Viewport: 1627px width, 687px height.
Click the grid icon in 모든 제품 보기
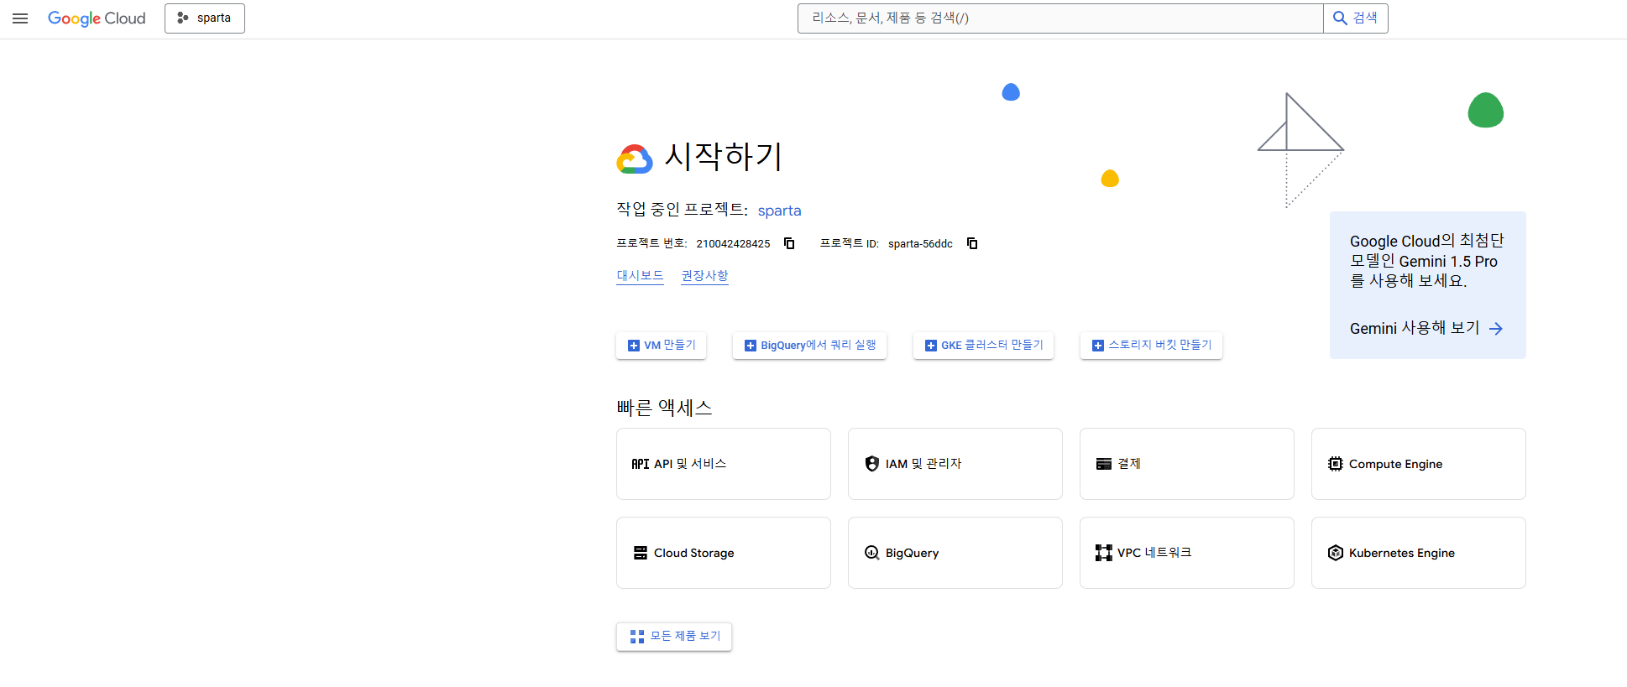tap(637, 637)
